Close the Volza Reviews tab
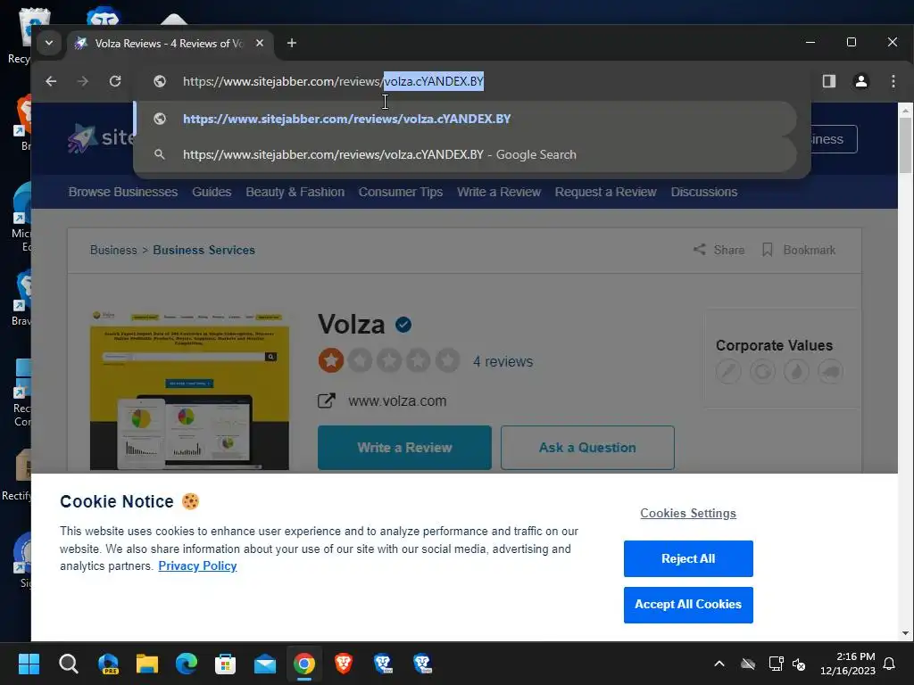Screen dimensions: 914x685 260,43
